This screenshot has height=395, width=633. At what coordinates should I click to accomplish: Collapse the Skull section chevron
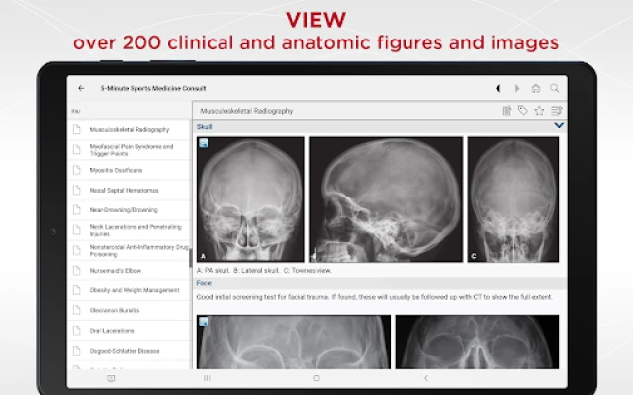(x=559, y=125)
